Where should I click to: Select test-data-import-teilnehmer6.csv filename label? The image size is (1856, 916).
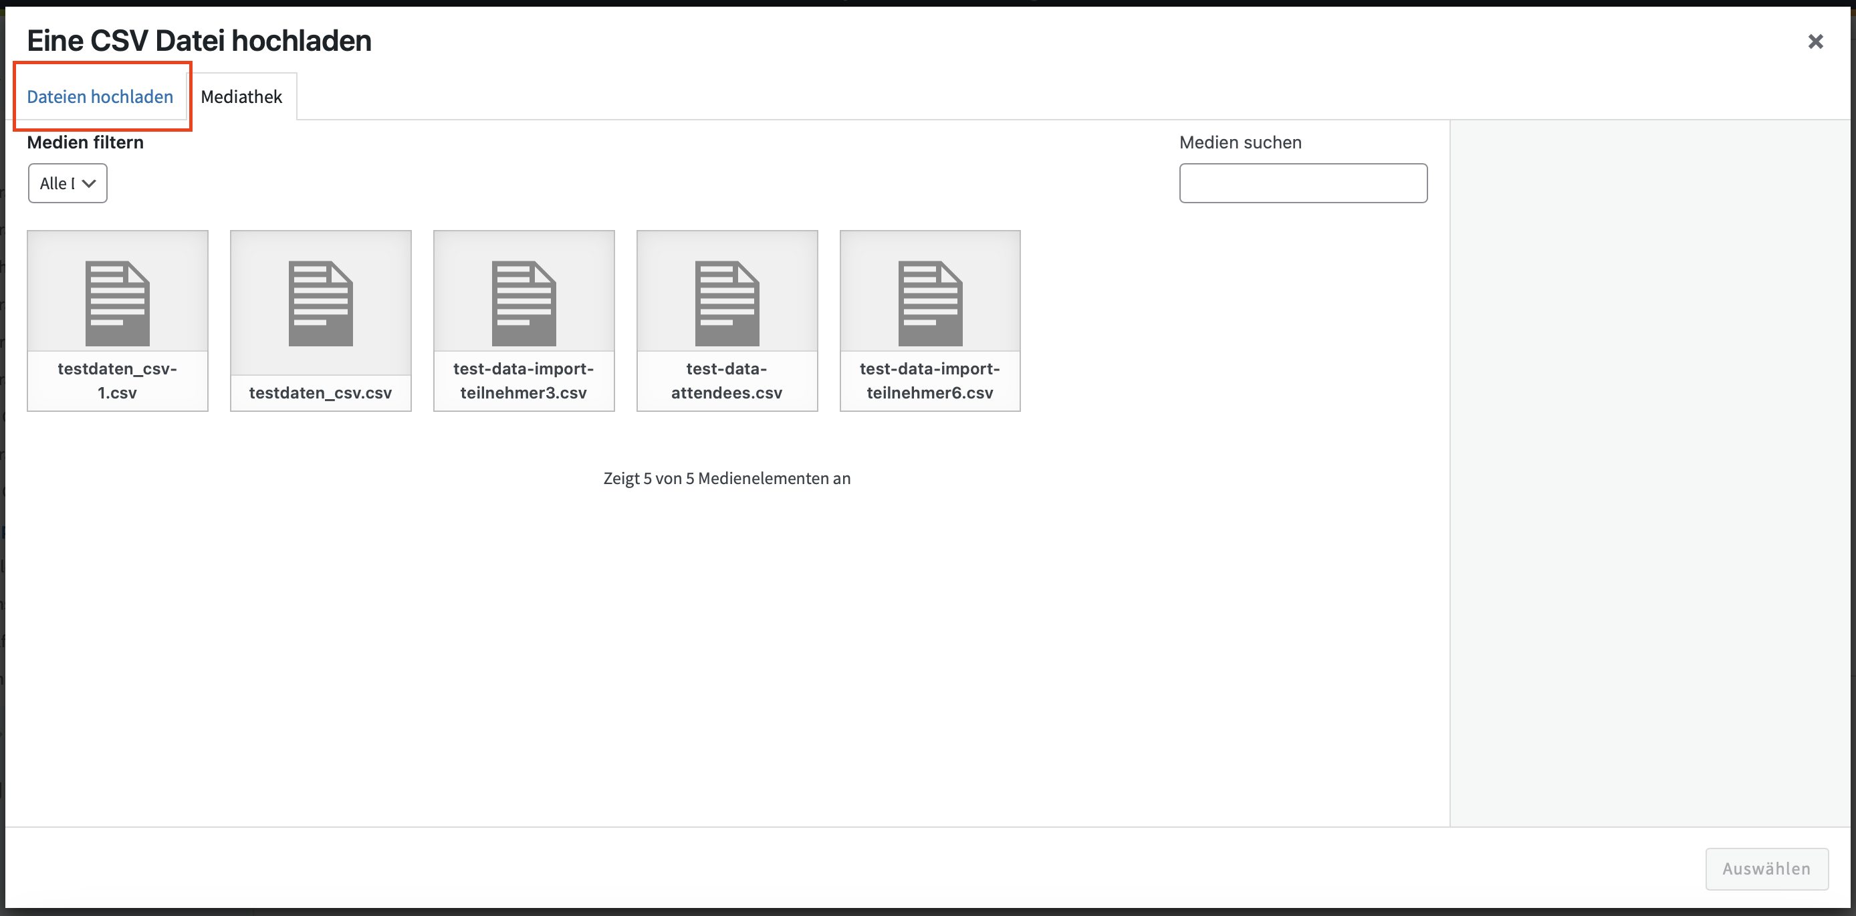pos(930,380)
